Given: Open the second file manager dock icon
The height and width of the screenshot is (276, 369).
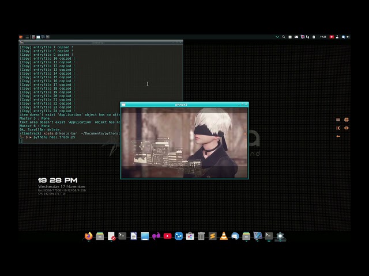Looking at the screenshot, I should (x=246, y=236).
